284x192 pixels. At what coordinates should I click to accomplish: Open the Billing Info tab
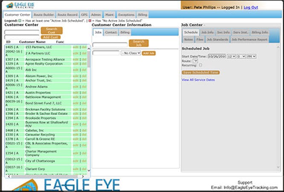260,32
